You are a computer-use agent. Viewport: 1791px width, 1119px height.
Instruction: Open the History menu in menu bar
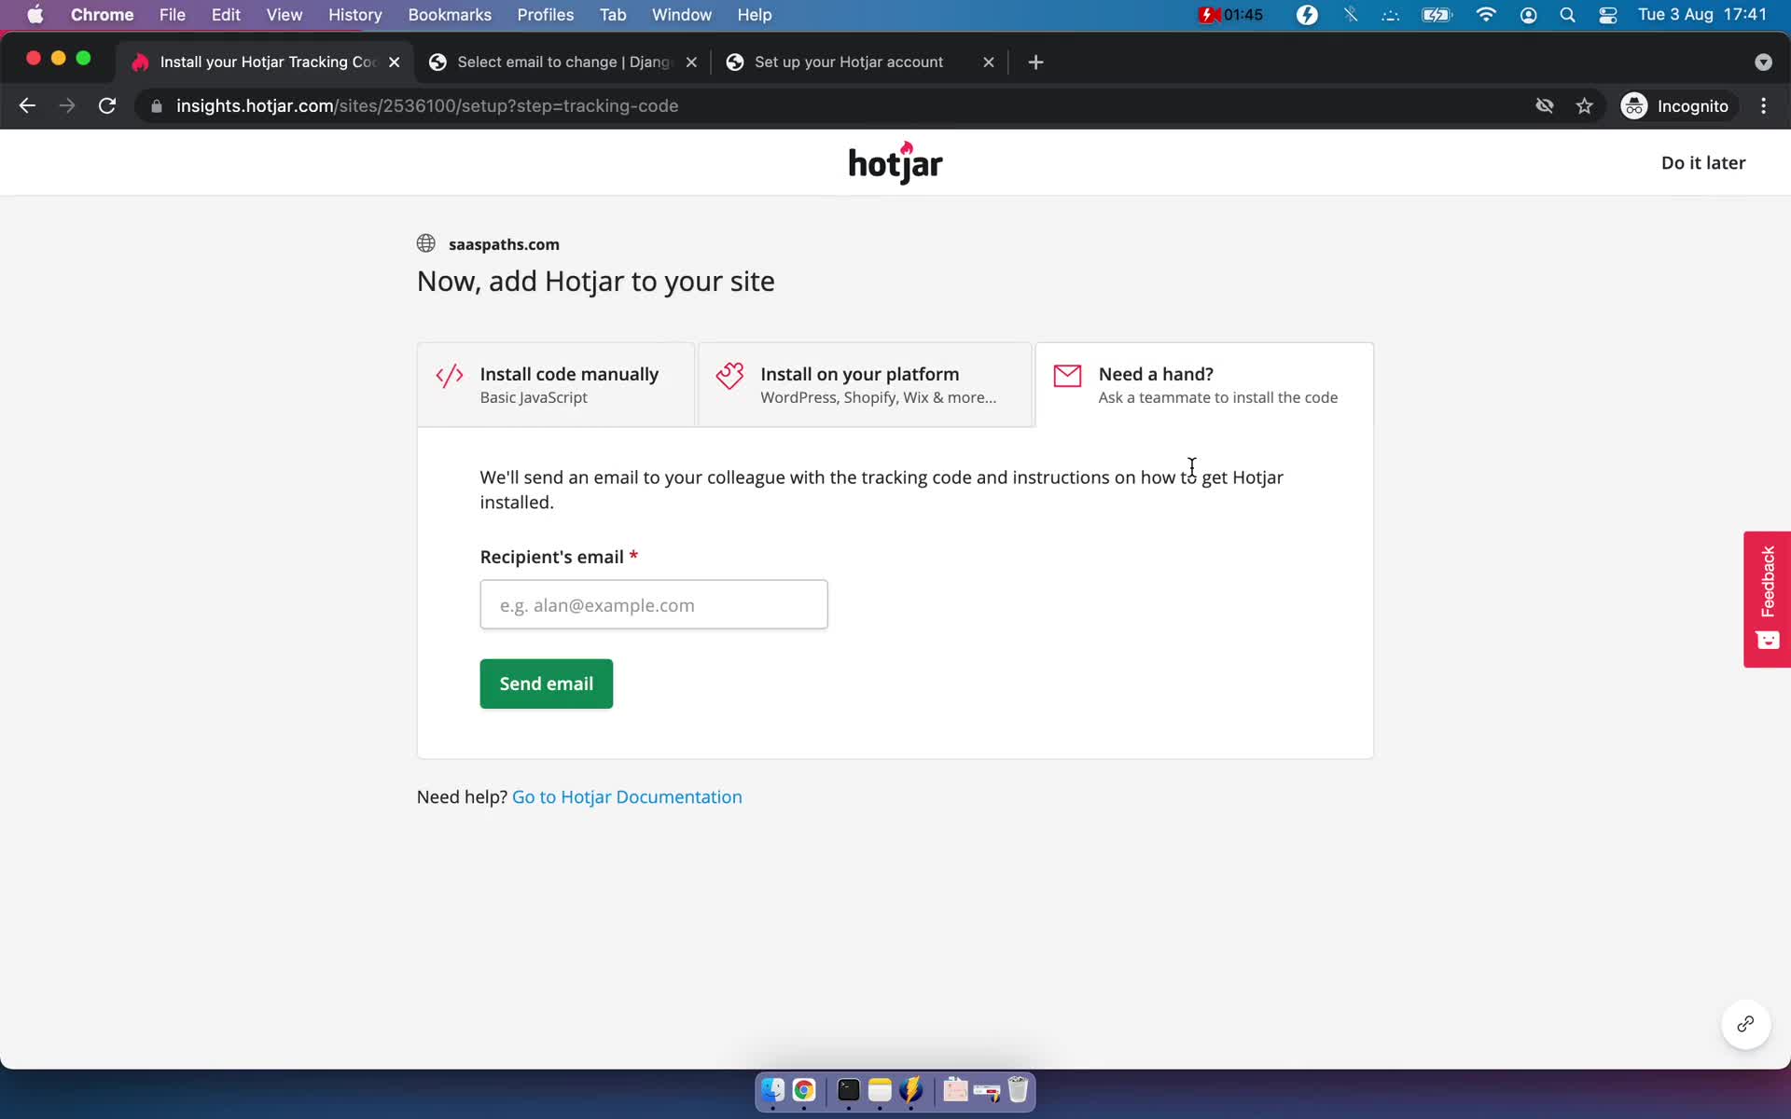coord(354,14)
